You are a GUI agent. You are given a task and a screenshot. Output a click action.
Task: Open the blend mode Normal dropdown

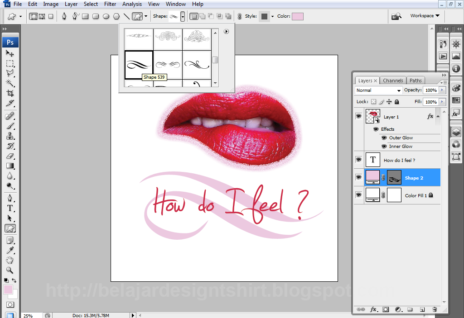pos(378,90)
